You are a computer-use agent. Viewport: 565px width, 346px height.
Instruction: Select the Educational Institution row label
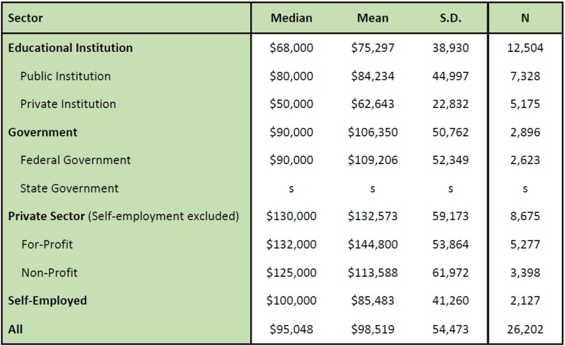tap(70, 48)
